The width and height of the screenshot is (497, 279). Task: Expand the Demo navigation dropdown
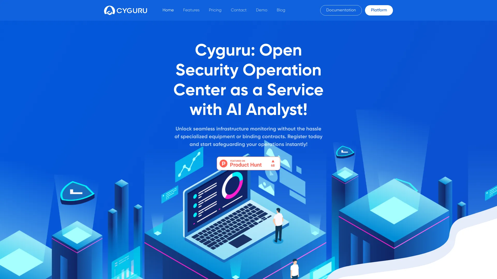tap(261, 10)
